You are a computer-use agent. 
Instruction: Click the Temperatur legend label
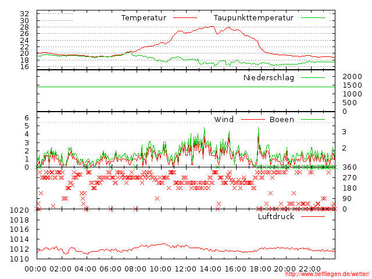tap(143, 18)
